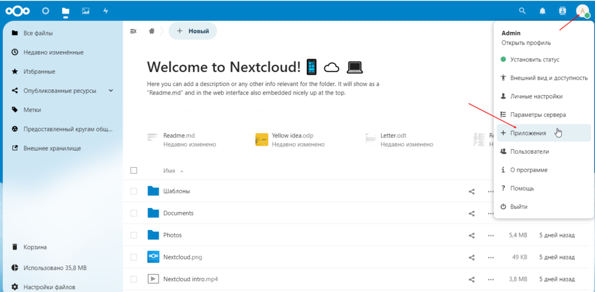The width and height of the screenshot is (595, 292).
Task: Choose Личные настройки in the user menu
Action: pyautogui.click(x=544, y=96)
